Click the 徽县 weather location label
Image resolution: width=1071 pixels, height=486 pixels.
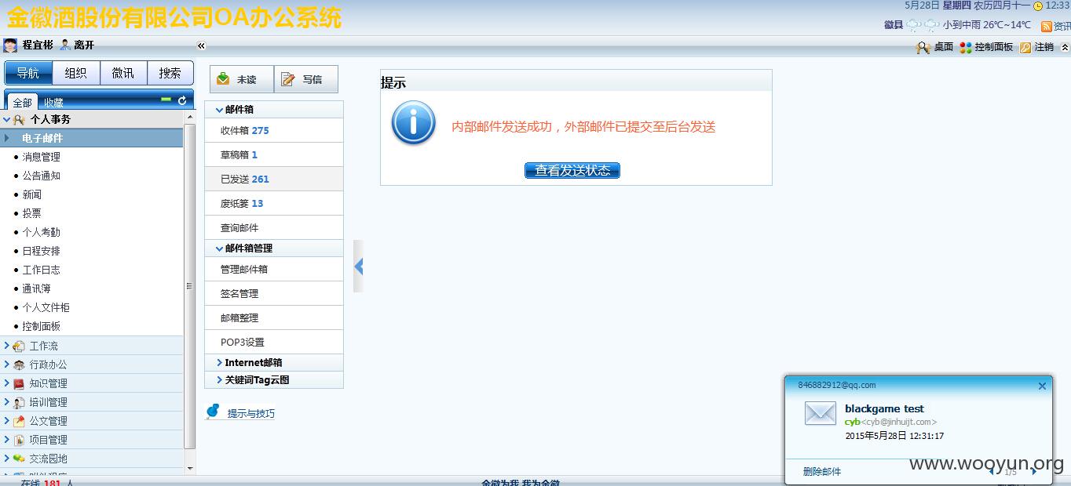(x=893, y=25)
